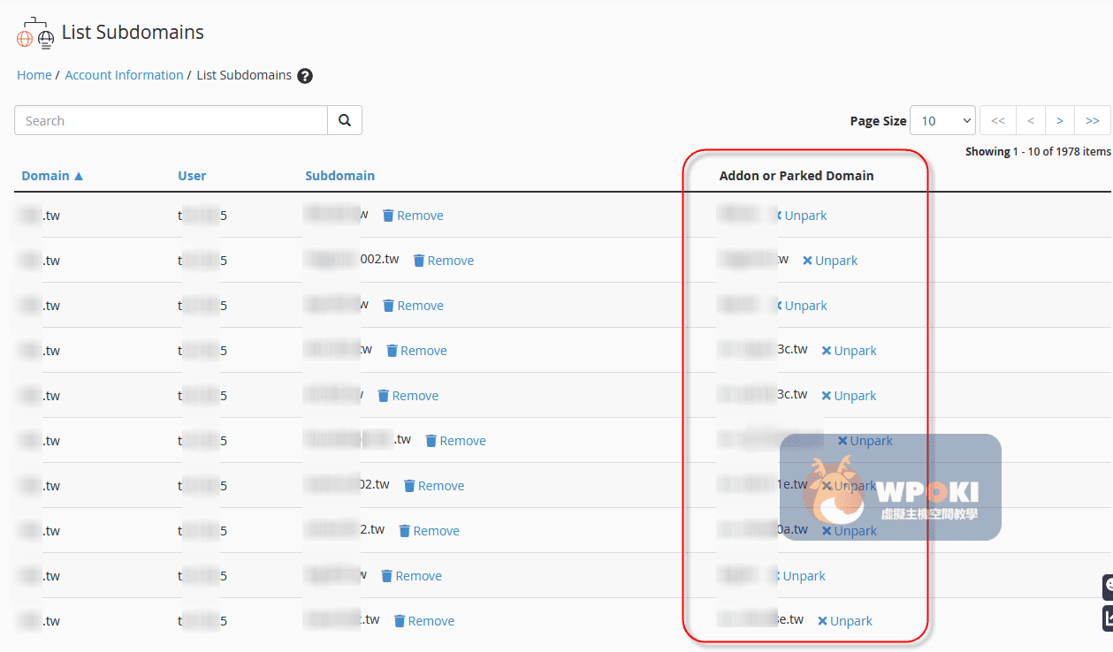Click the search magnifier button

[345, 121]
